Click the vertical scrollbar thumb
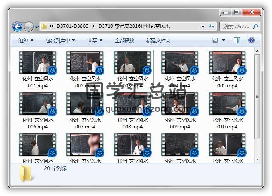This screenshot has height=196, width=272. [258, 97]
